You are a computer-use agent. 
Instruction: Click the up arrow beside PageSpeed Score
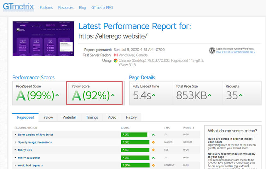[57, 95]
